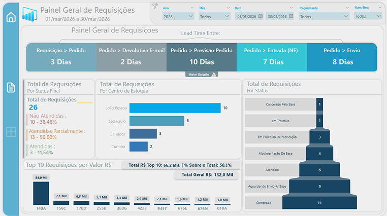Expand the Data slicer header chevron
The image size is (387, 216).
pos(291,8)
